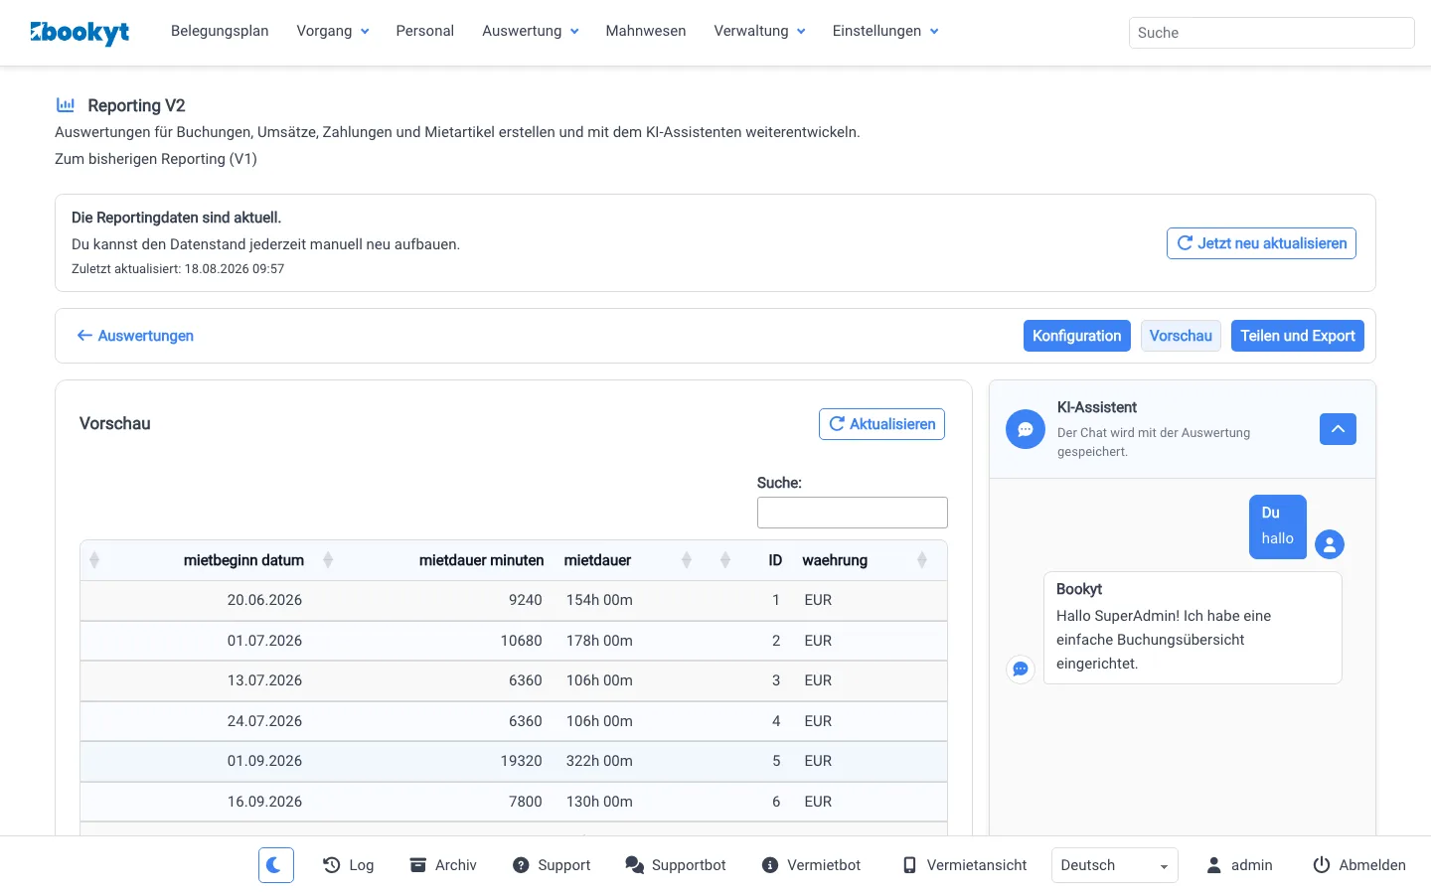
Task: Sort by ID column header
Action: coord(775,560)
